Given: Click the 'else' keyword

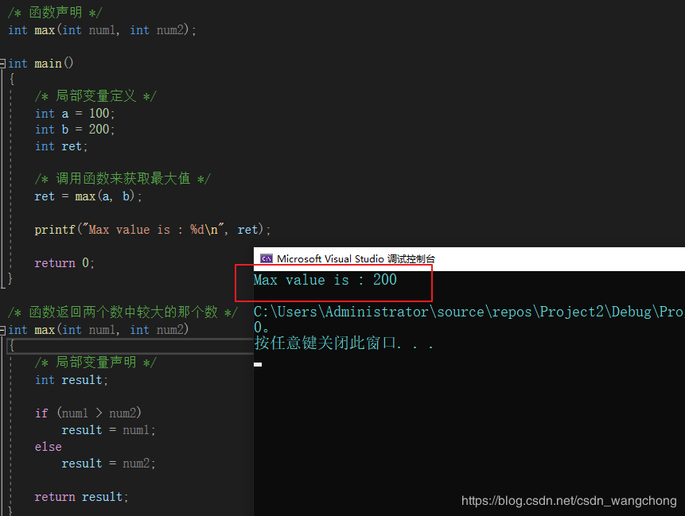Looking at the screenshot, I should tap(48, 447).
